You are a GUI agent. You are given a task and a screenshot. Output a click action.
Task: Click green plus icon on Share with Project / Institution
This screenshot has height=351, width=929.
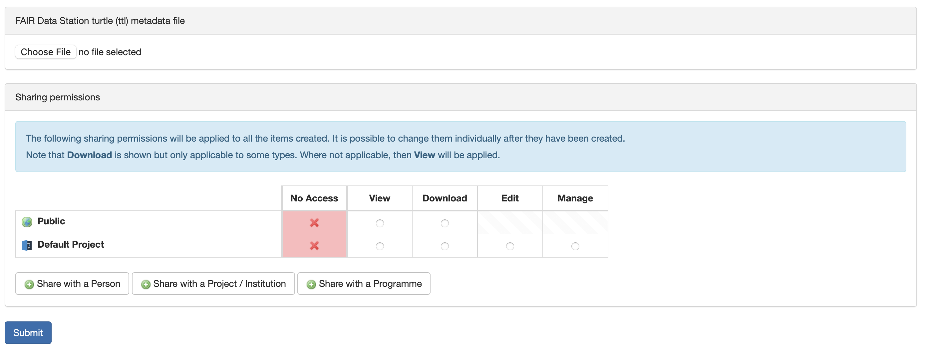[146, 285]
